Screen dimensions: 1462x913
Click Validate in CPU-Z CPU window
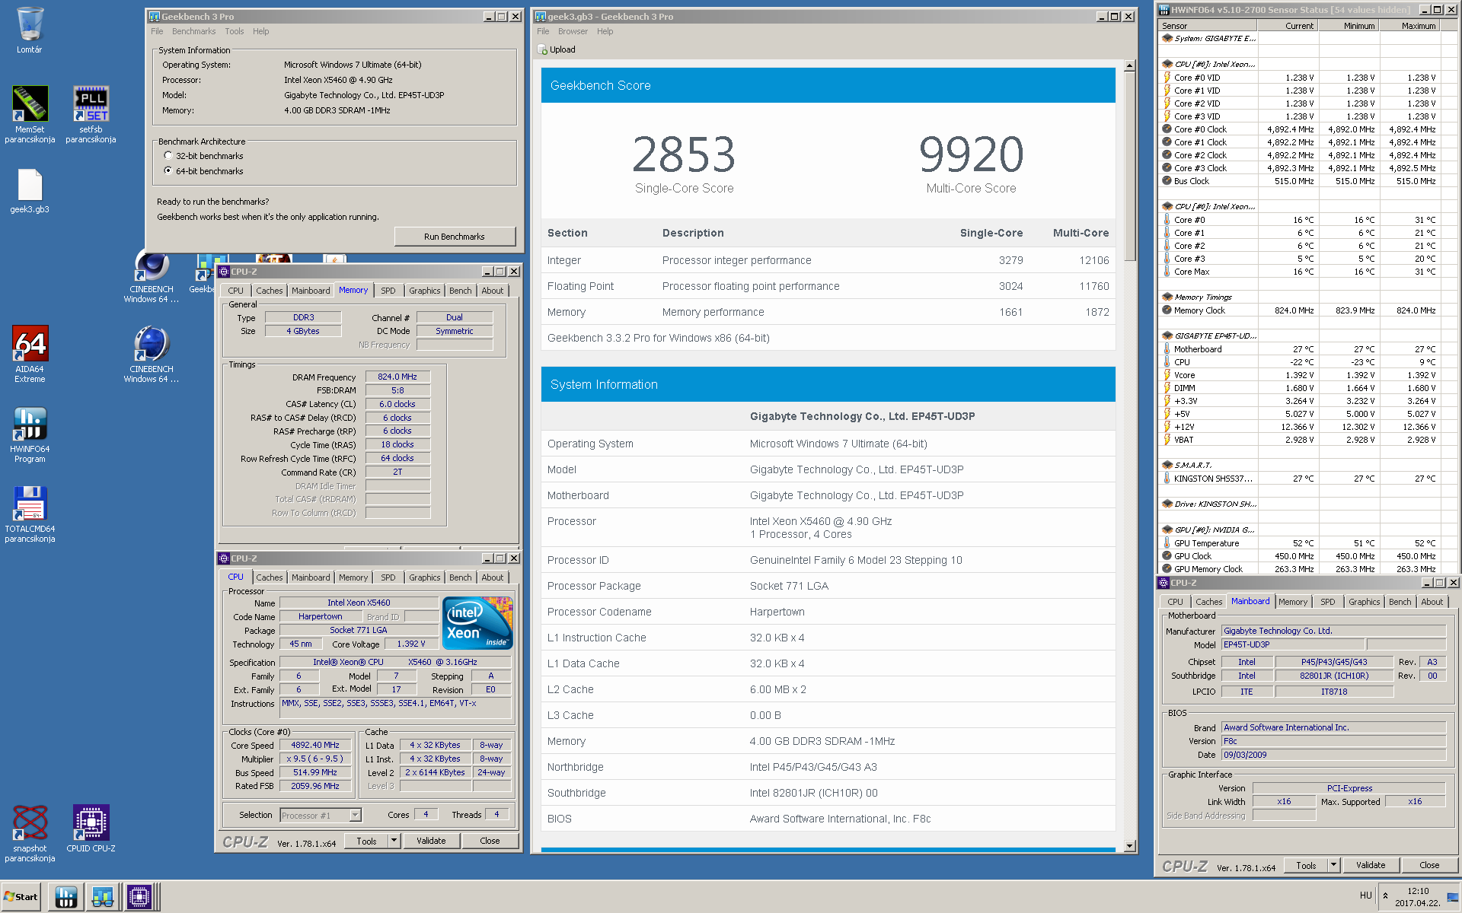(431, 841)
